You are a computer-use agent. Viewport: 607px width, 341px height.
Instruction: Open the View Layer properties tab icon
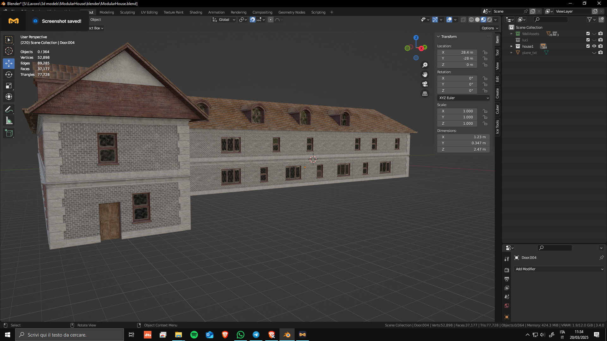click(x=507, y=288)
